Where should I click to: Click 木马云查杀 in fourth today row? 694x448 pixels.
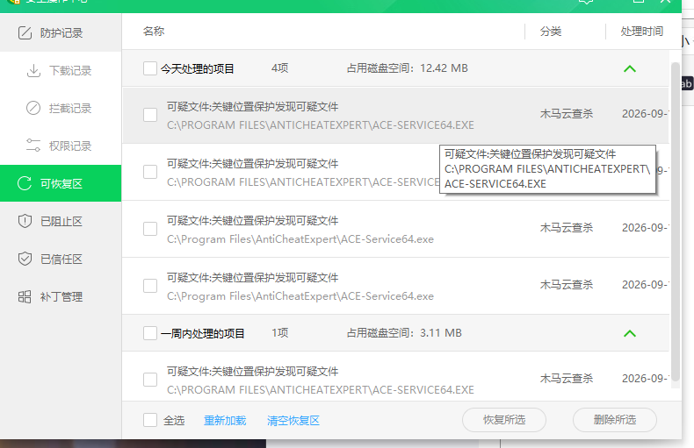567,285
